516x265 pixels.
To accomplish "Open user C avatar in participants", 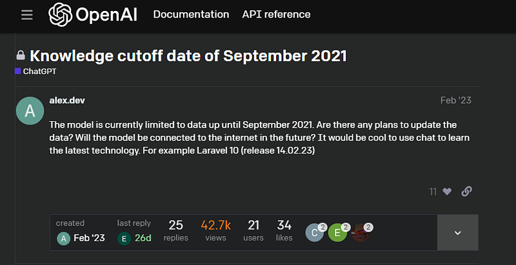I will tap(315, 232).
